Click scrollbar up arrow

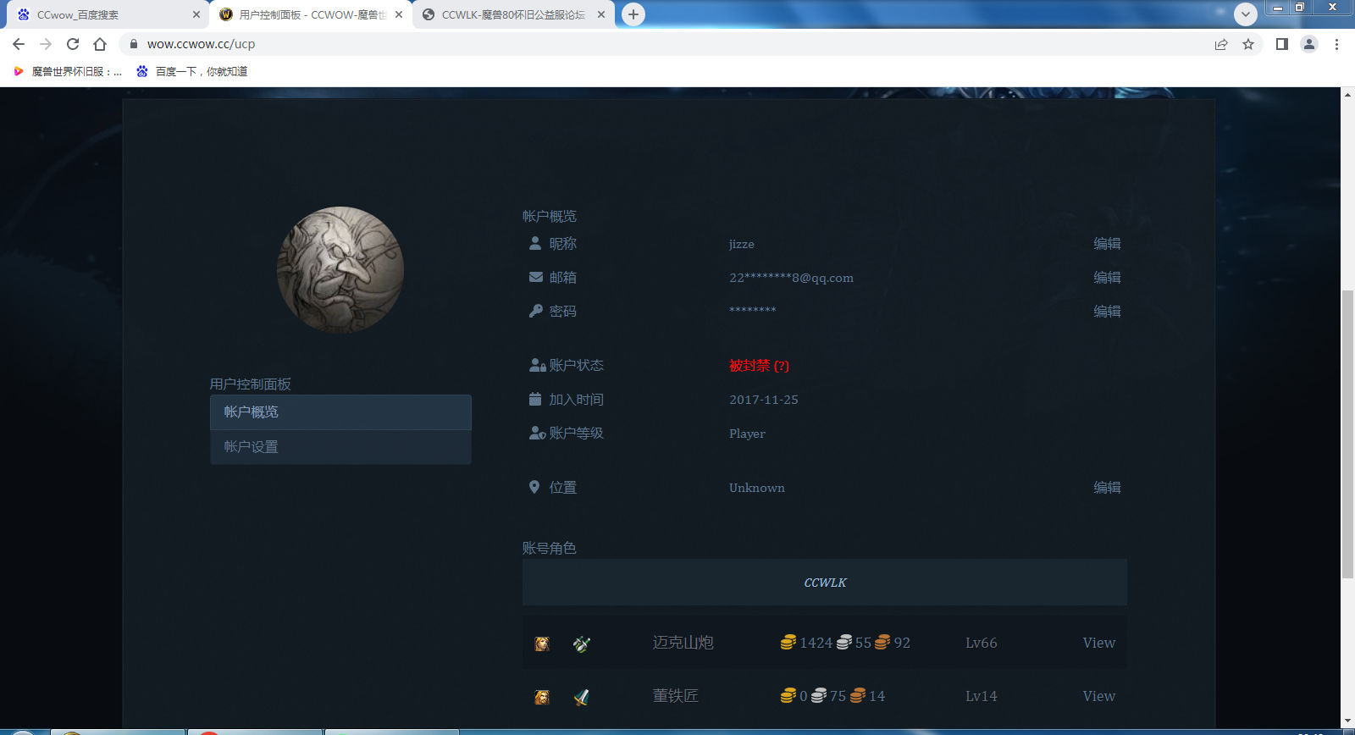[1347, 94]
